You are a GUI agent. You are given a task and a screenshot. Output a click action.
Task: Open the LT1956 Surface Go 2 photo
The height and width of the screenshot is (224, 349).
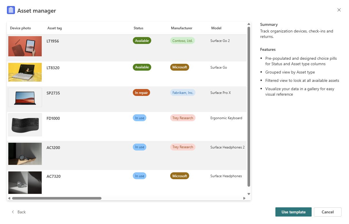[25, 46]
